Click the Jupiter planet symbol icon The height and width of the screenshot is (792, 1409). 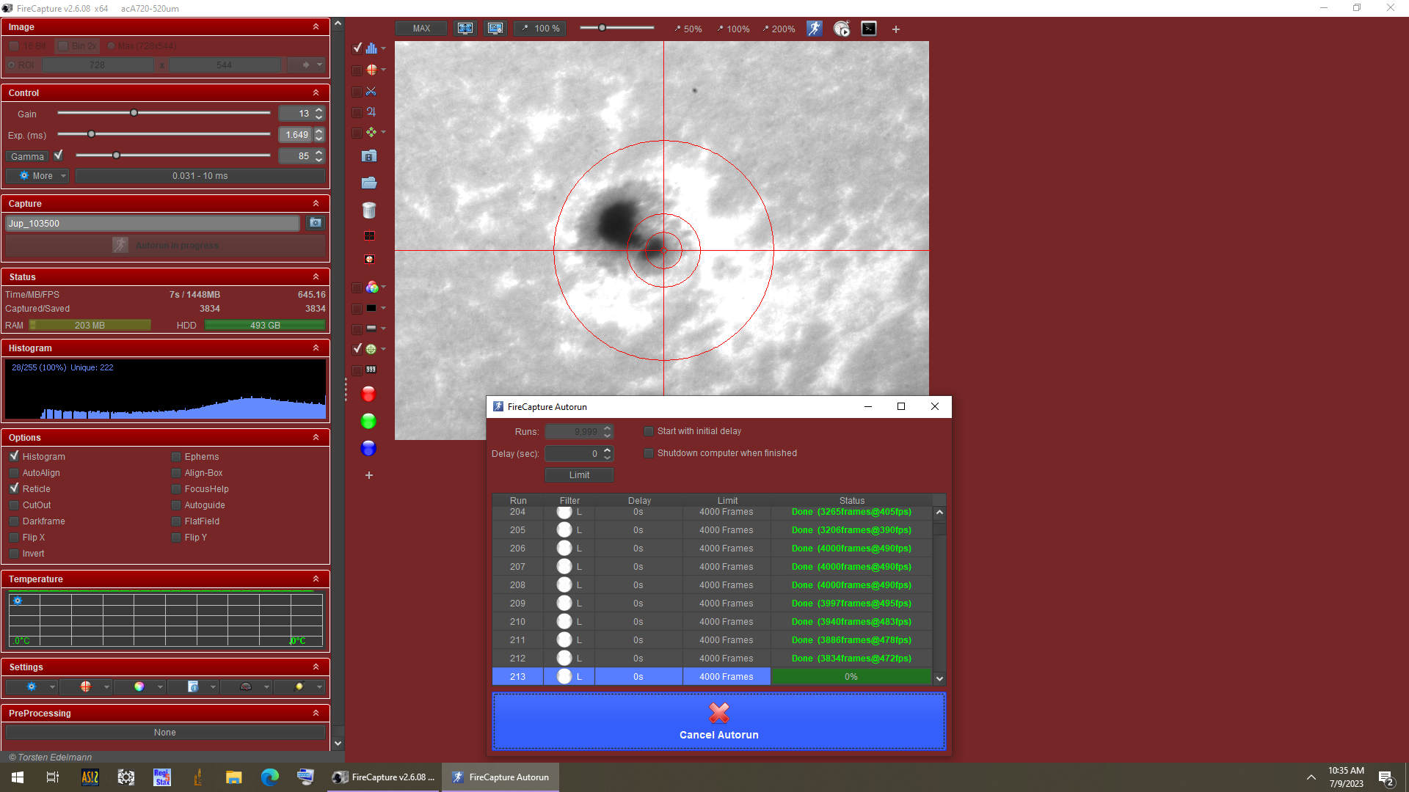(x=371, y=111)
